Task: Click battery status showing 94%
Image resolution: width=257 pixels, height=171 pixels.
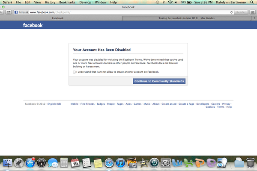Action: 186,2
